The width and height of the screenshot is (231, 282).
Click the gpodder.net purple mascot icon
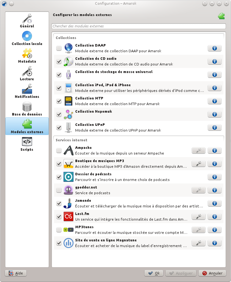69,190
